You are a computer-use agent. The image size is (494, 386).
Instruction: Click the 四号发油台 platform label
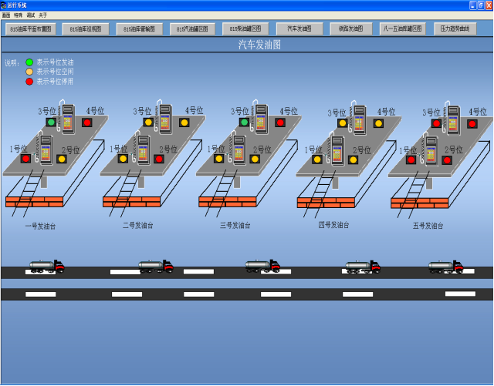(333, 225)
